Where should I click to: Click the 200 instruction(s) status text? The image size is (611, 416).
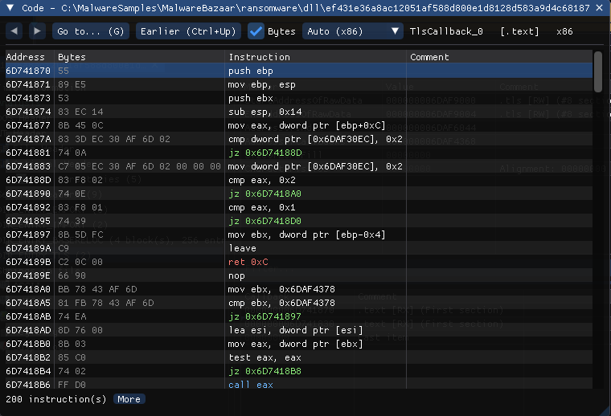click(x=55, y=399)
